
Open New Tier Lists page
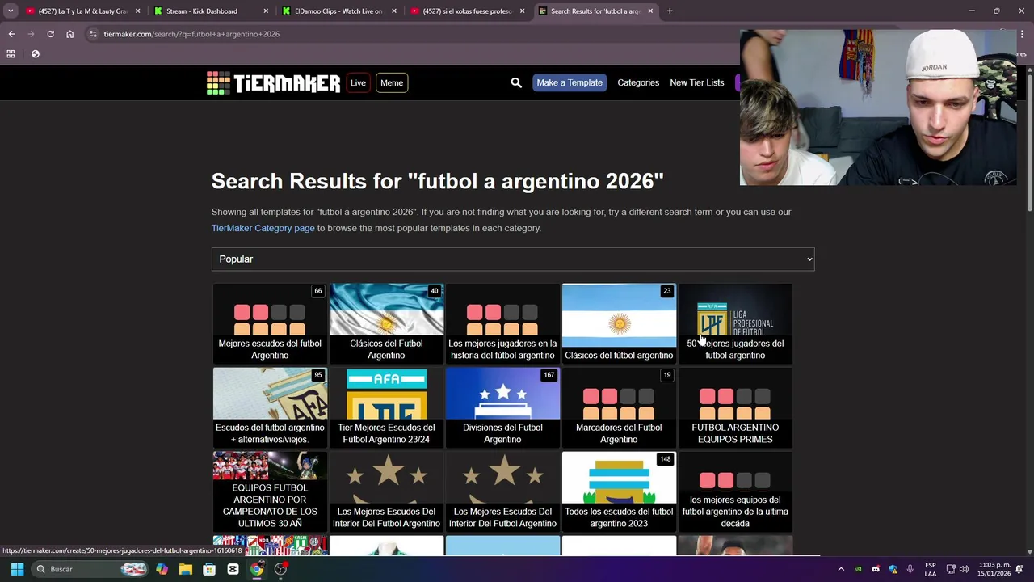[697, 82]
